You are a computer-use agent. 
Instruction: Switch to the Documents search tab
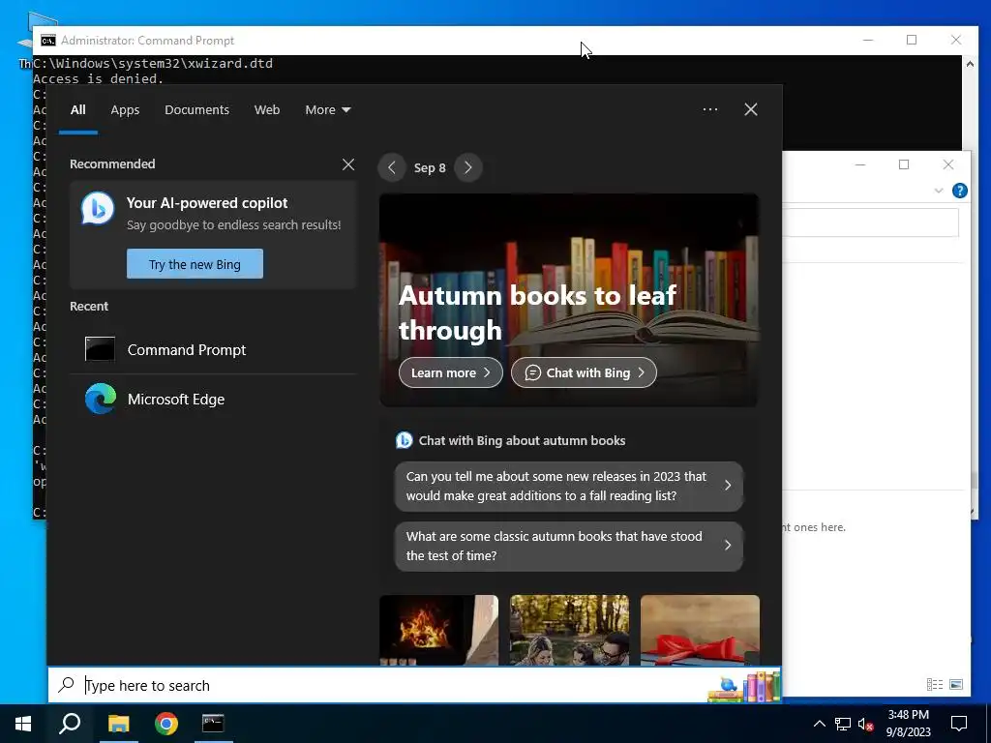196,110
